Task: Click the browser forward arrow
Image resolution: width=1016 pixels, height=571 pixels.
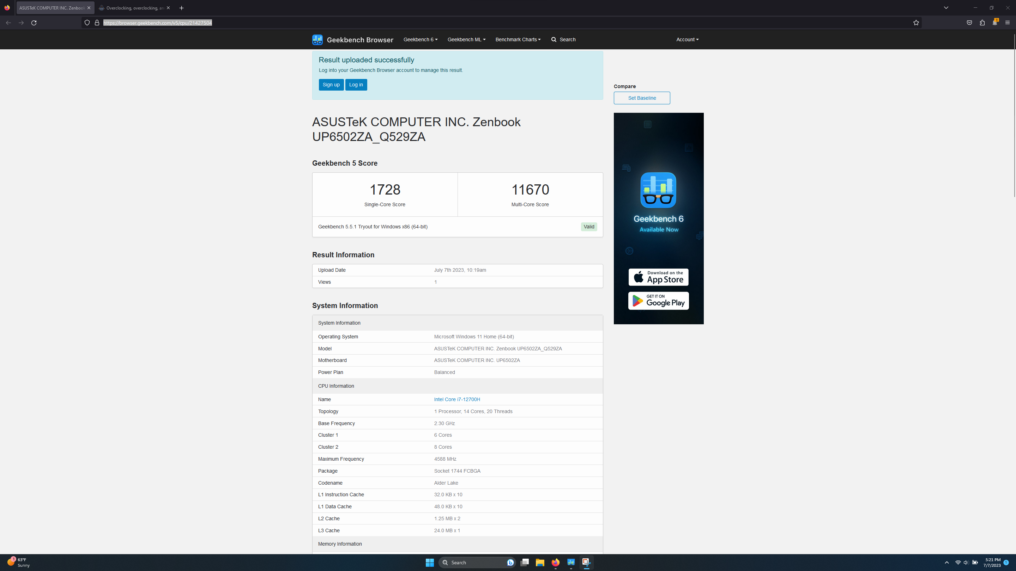Action: pos(21,23)
